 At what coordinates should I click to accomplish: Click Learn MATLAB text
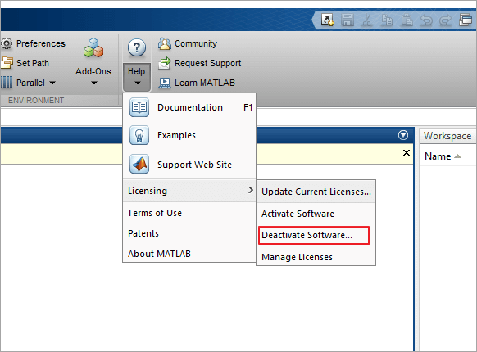pos(205,83)
